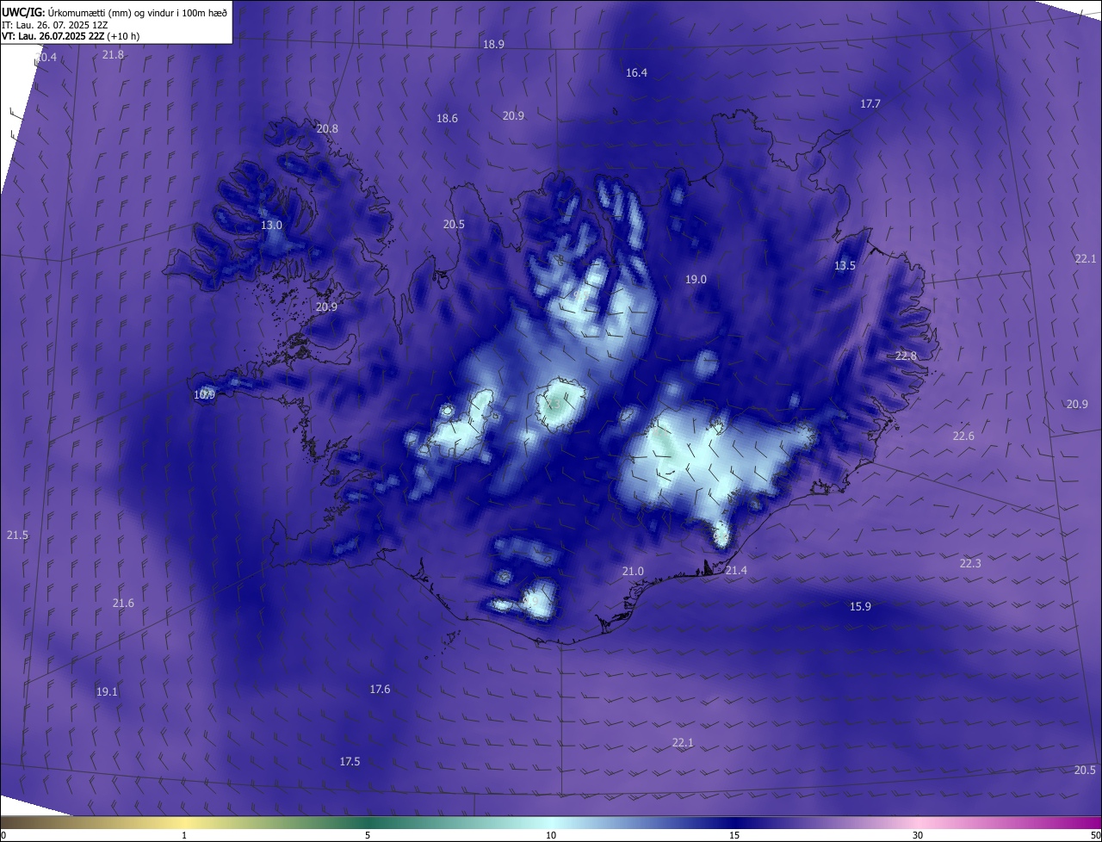This screenshot has width=1102, height=842.
Task: Click the 20.9 label right of 18.6
Action: click(513, 115)
